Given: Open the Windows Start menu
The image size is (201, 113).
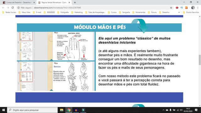Looking at the screenshot, I should click(x=3, y=110).
